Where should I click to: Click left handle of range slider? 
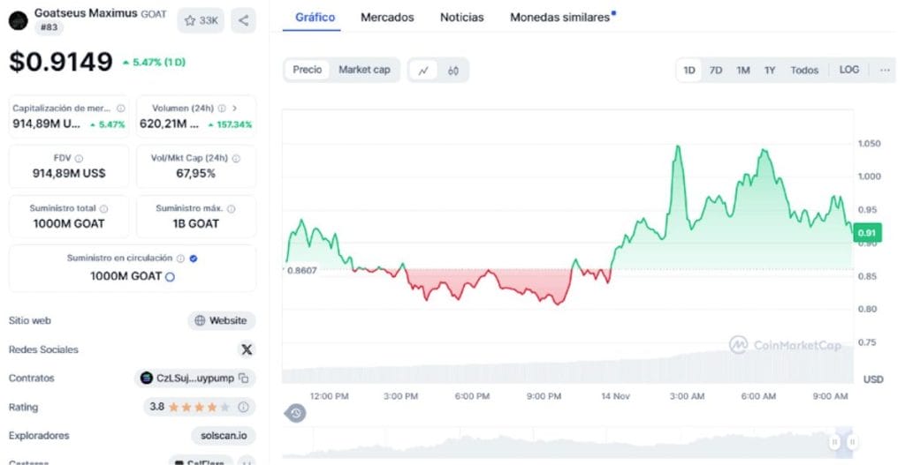tap(834, 442)
